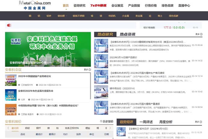This screenshot has width=208, height=139.
Task: Go to 首页 in top navigation
Action: coord(66,5)
